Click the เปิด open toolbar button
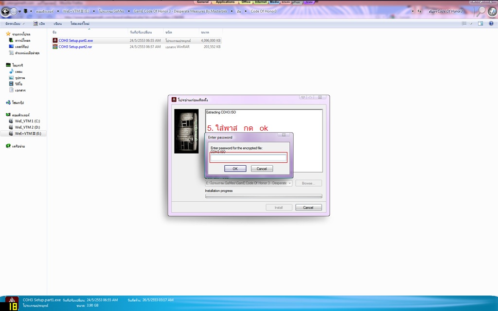This screenshot has width=498, height=311. tap(39, 23)
